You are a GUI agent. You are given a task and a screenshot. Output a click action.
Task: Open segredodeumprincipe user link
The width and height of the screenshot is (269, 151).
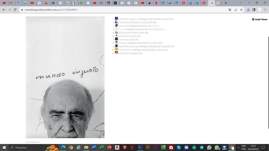pos(128,46)
